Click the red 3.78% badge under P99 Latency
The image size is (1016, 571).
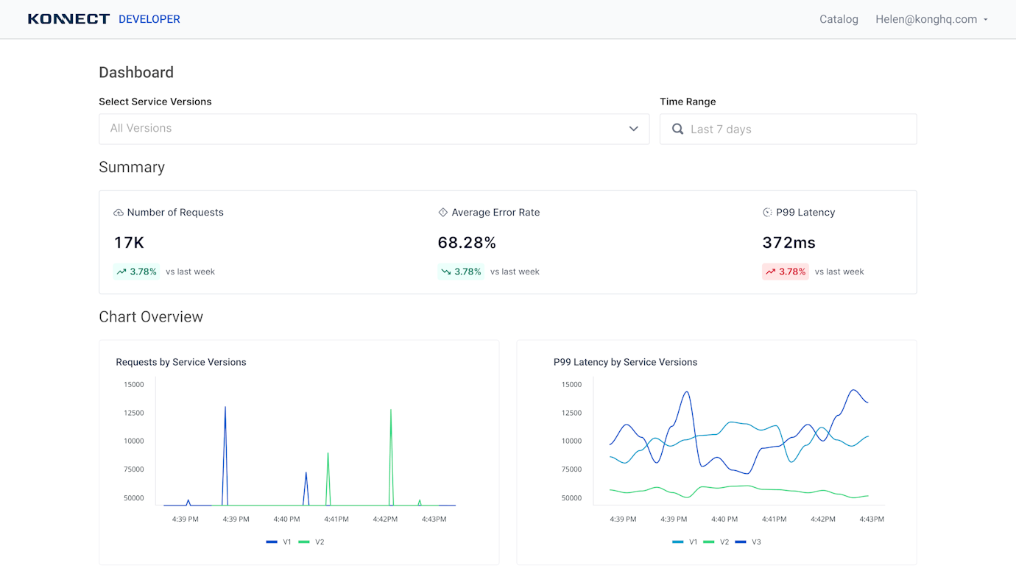pos(785,271)
